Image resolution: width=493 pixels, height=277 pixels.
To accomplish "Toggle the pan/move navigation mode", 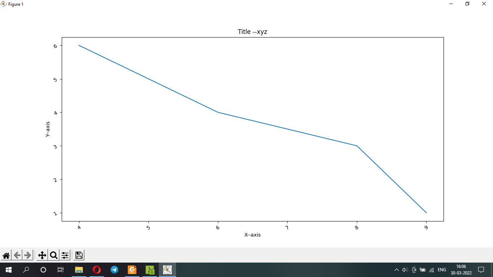I will click(43, 255).
